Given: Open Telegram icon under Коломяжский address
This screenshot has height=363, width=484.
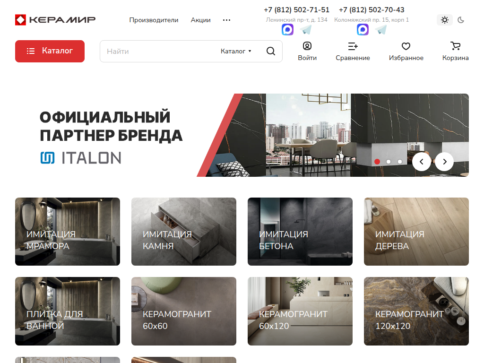Looking at the screenshot, I should 381,30.
